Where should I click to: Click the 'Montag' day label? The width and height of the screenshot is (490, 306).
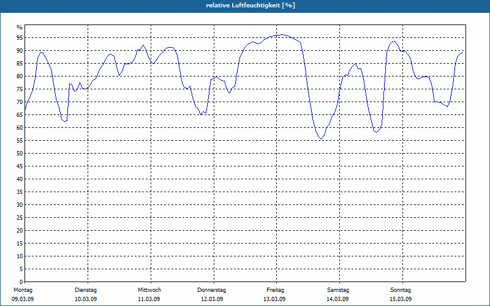[x=23, y=290]
